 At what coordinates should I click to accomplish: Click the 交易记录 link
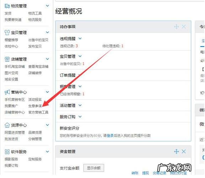[159, 173]
